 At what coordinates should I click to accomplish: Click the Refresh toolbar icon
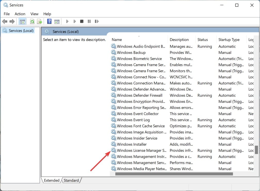point(32,21)
